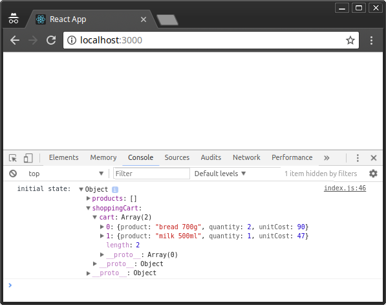Open the top context dropdown

tap(65, 174)
